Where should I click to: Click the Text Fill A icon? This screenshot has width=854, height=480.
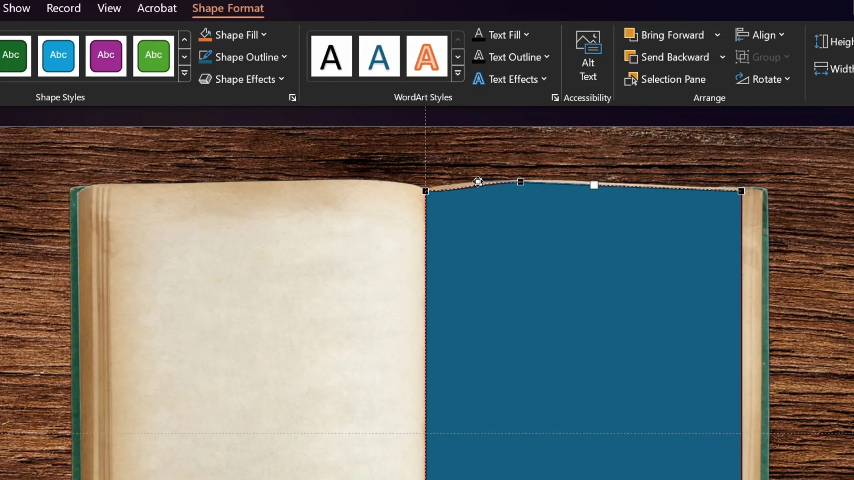(x=479, y=34)
